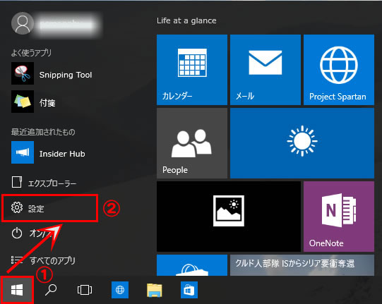
Task: Open the weather tile with sun icon
Action: tap(302, 143)
